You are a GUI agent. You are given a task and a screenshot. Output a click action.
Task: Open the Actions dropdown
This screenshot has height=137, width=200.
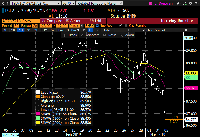pos(76,21)
